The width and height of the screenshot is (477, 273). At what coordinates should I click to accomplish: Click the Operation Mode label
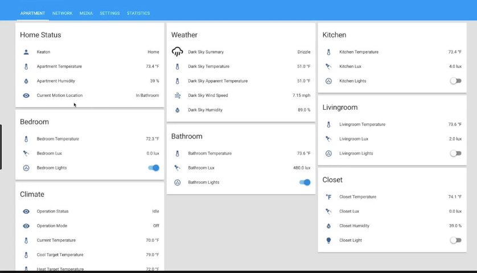tap(52, 226)
